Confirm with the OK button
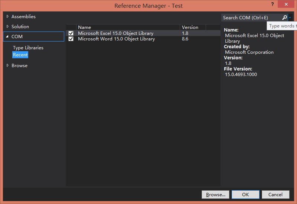The width and height of the screenshot is (297, 204). 245,194
